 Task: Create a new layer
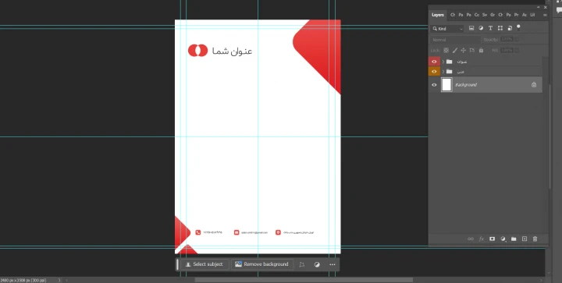pos(525,239)
